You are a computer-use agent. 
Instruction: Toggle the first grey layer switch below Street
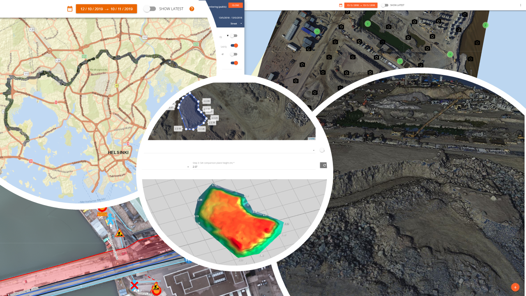click(x=234, y=36)
